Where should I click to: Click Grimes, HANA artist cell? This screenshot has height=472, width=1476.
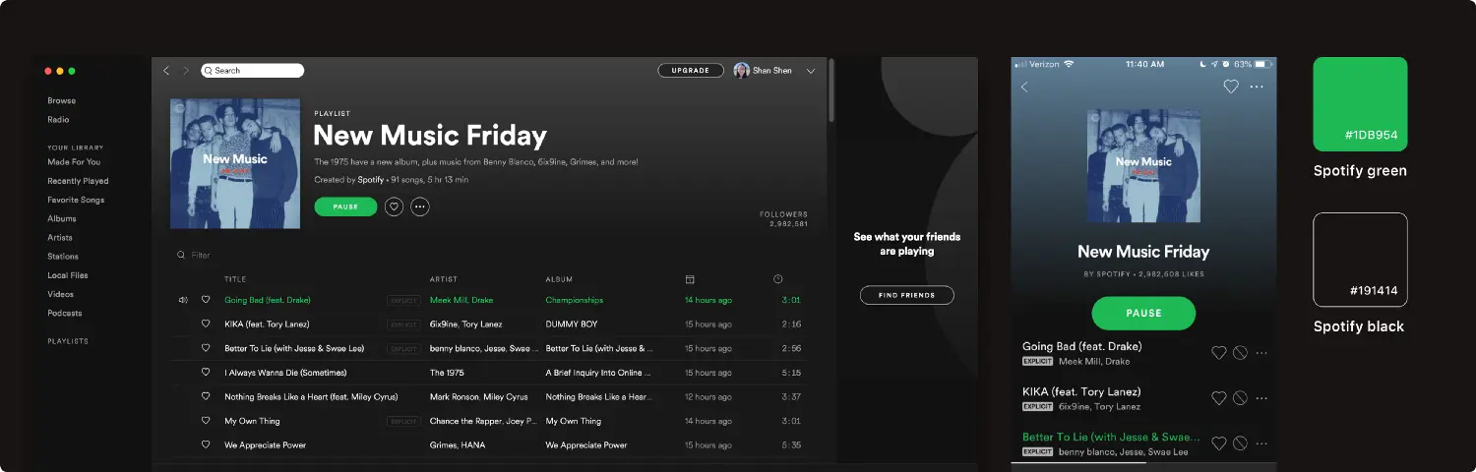click(456, 445)
